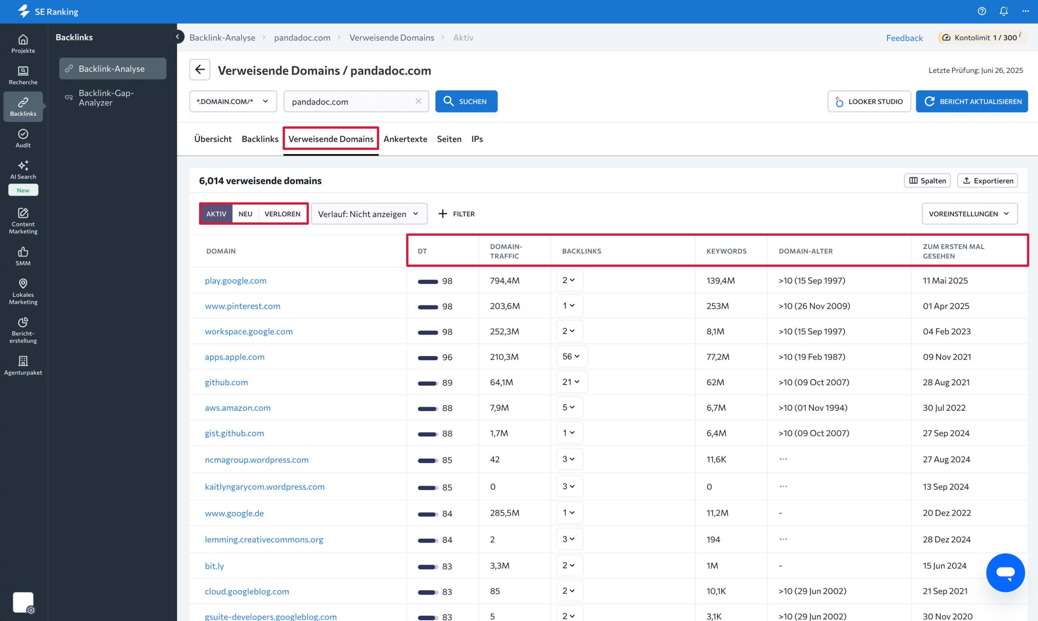Open the SMM sidebar section
Image resolution: width=1038 pixels, height=621 pixels.
pos(23,256)
